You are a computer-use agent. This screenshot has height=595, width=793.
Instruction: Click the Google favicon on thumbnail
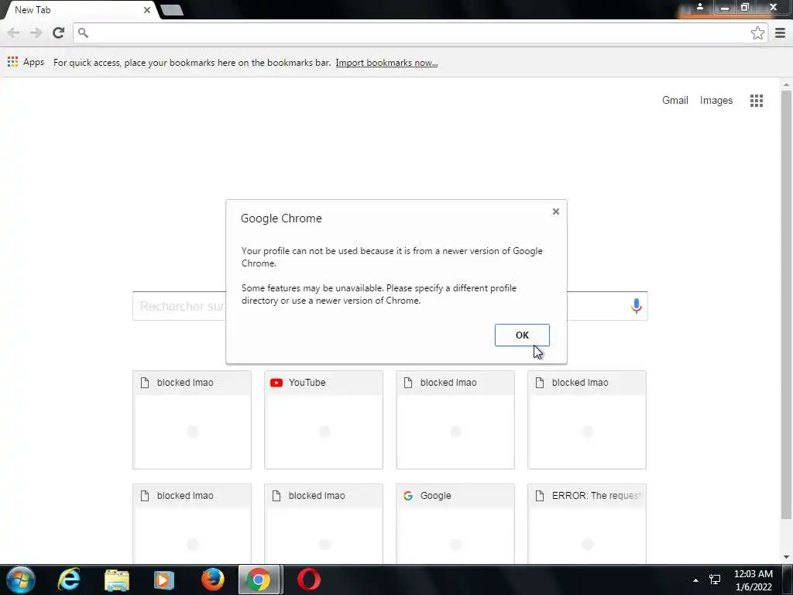(408, 496)
